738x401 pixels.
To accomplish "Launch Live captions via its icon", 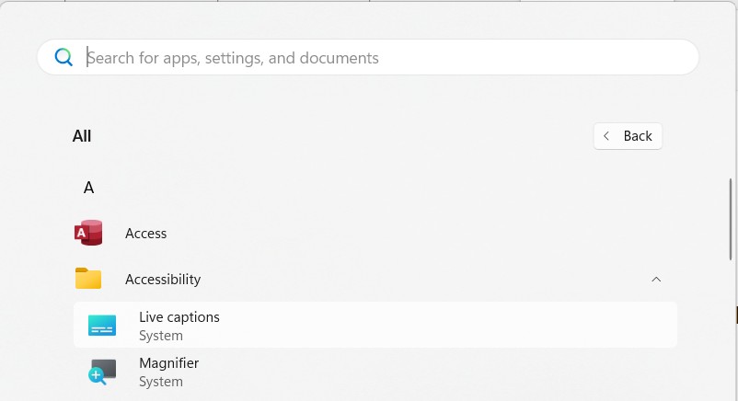I will pos(102,326).
